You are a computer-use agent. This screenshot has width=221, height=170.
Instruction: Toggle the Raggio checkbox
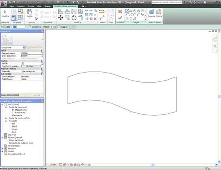(59, 27)
